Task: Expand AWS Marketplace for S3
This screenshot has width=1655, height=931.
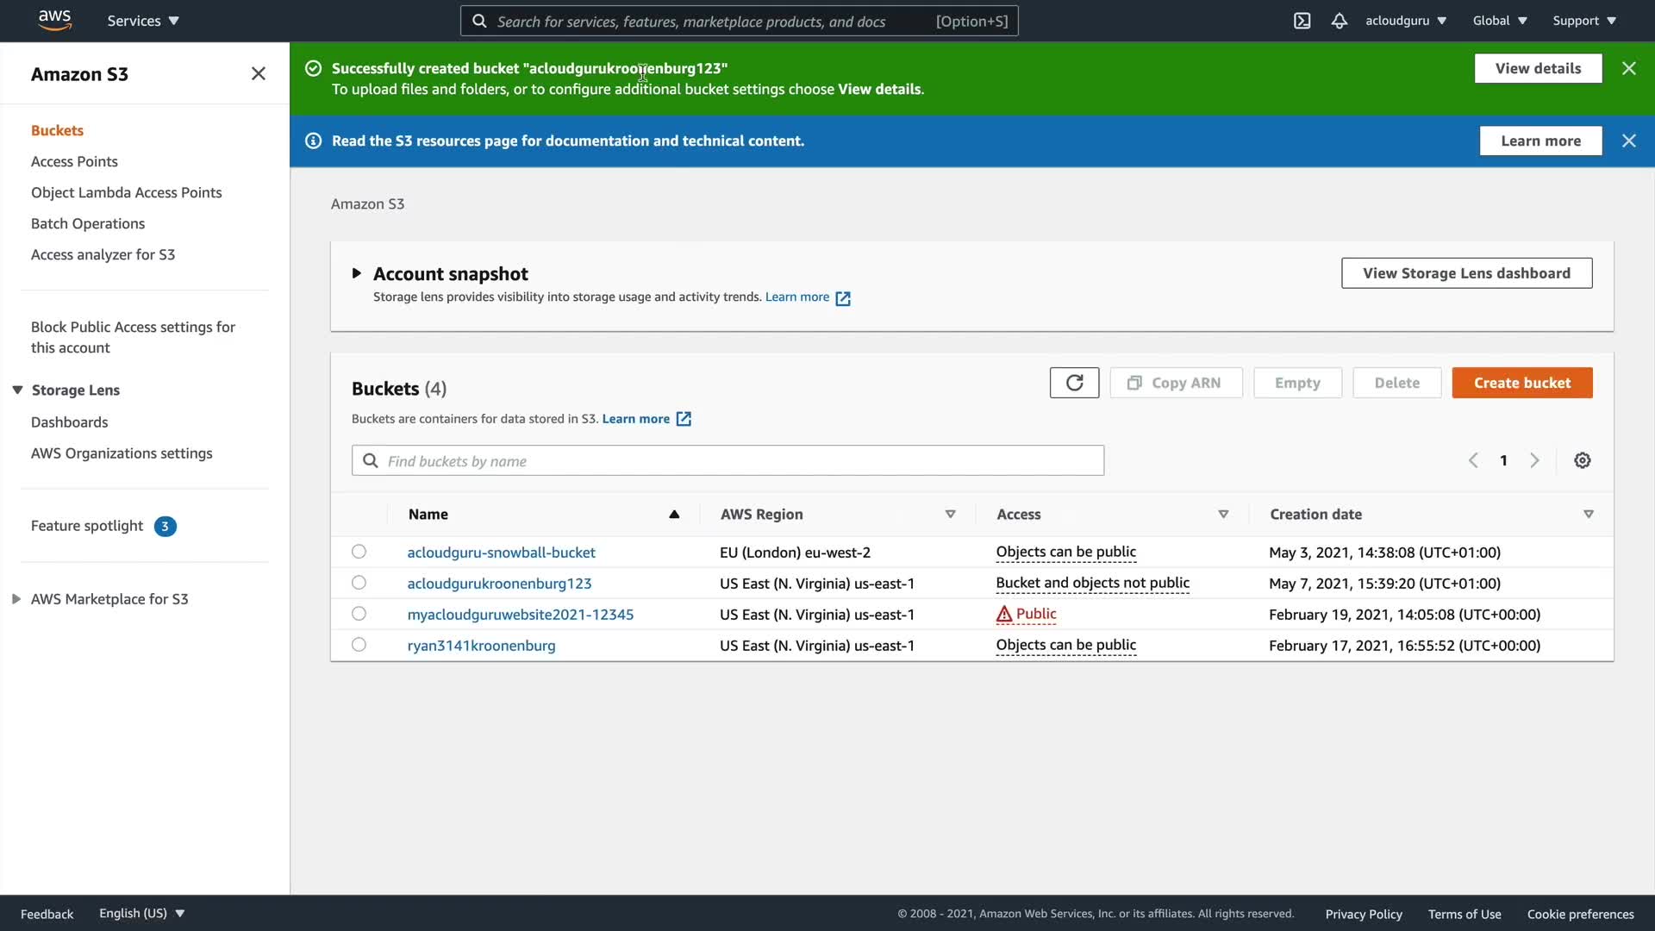Action: pos(16,599)
